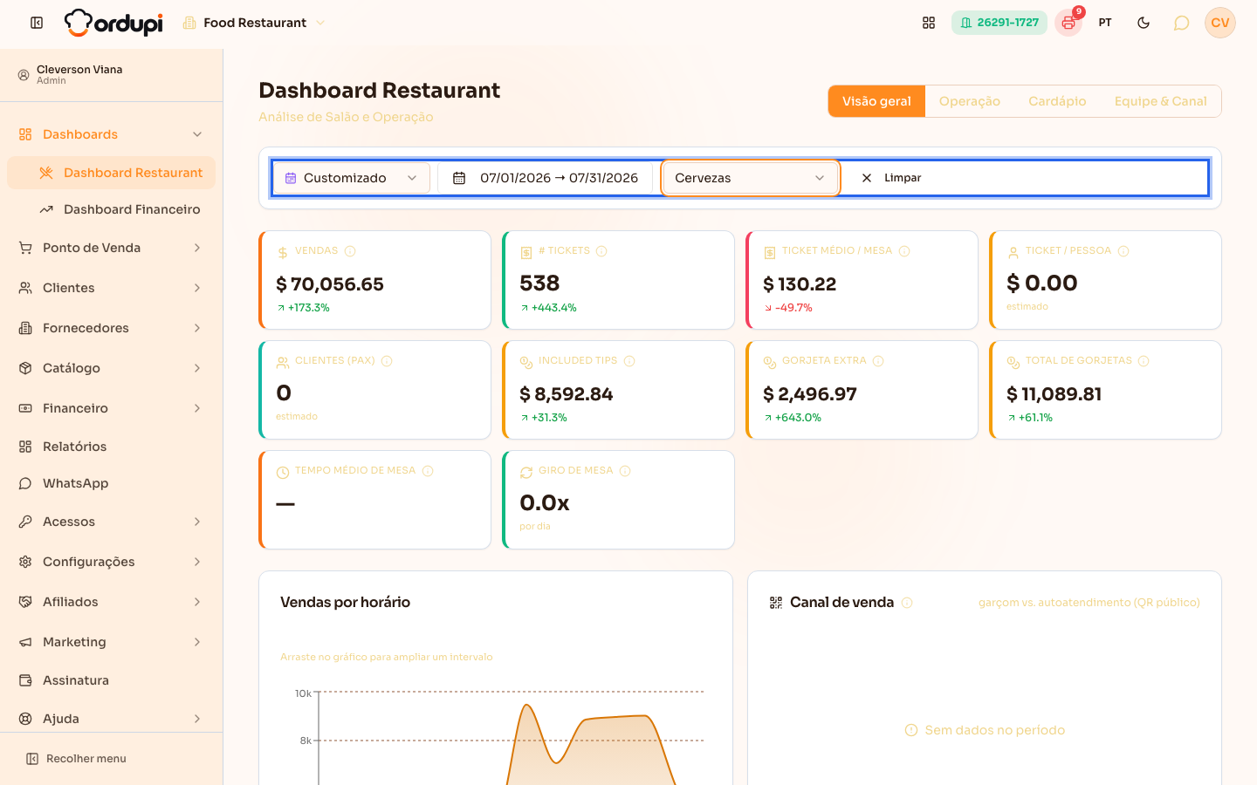Toggle dark mode moon icon
The height and width of the screenshot is (785, 1257).
[1144, 23]
